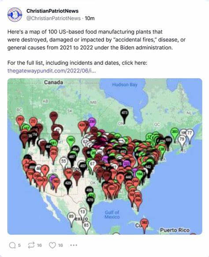
Task: Click the white pin numbered 85
Action: [86, 227]
